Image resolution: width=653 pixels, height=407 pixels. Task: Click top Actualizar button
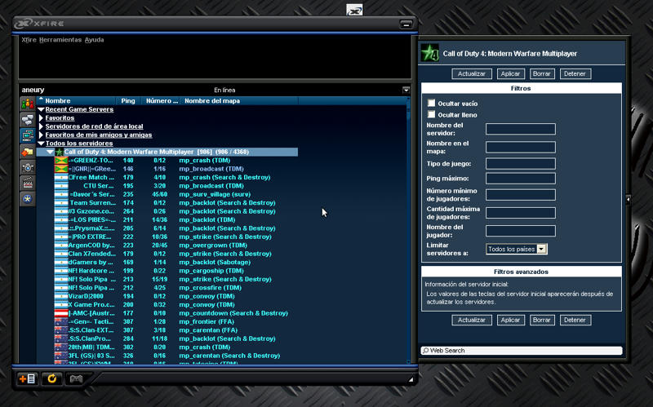(x=472, y=73)
